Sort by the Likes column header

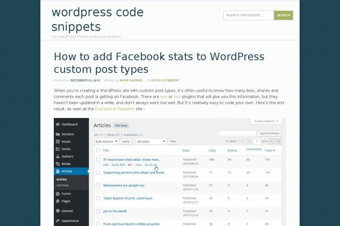(212, 150)
